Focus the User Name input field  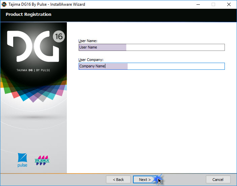(152, 48)
